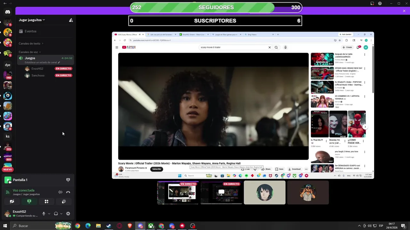Open server labeled ks in sidebar
The height and width of the screenshot is (230, 410).
point(8,136)
